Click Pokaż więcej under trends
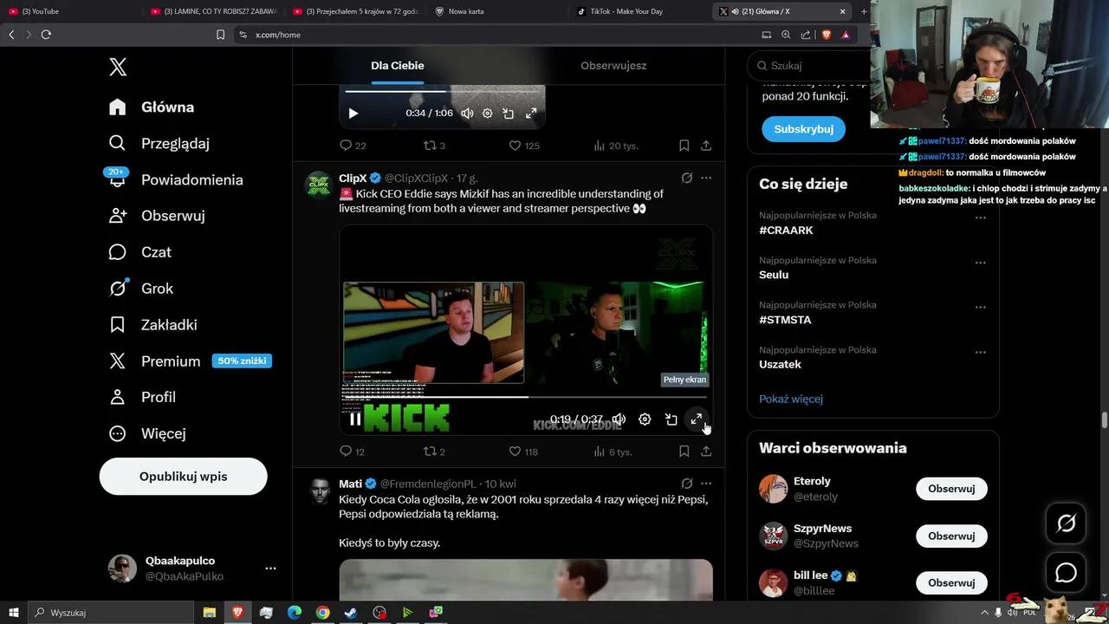Image resolution: width=1109 pixels, height=624 pixels. pyautogui.click(x=791, y=399)
